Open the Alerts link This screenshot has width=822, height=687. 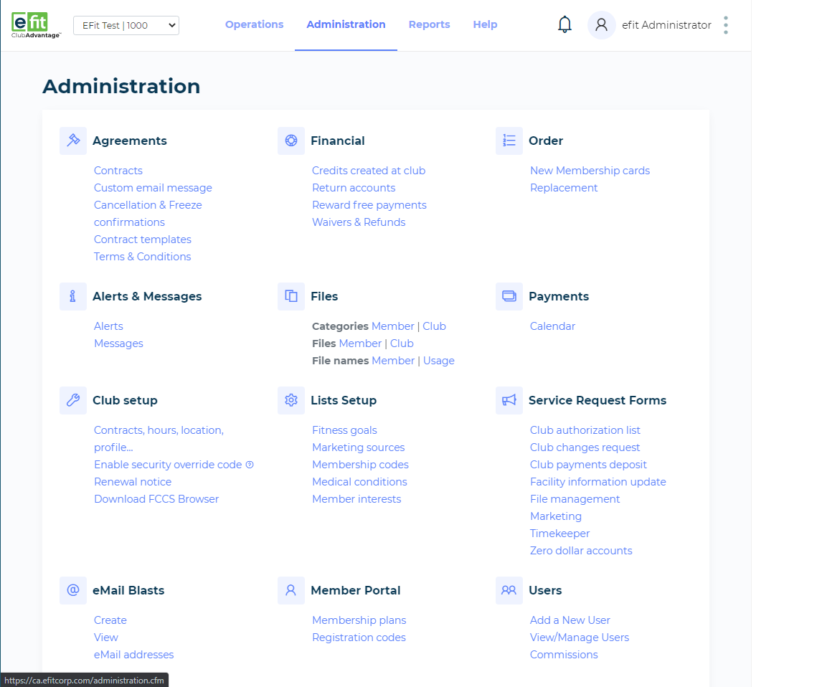[108, 326]
